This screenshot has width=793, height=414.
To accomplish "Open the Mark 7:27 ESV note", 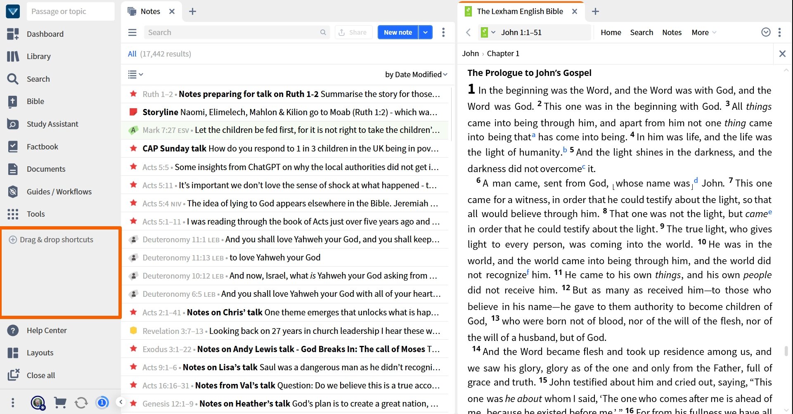I will 285,130.
